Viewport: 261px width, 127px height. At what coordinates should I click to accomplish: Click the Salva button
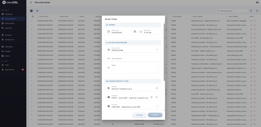pyautogui.click(x=155, y=115)
